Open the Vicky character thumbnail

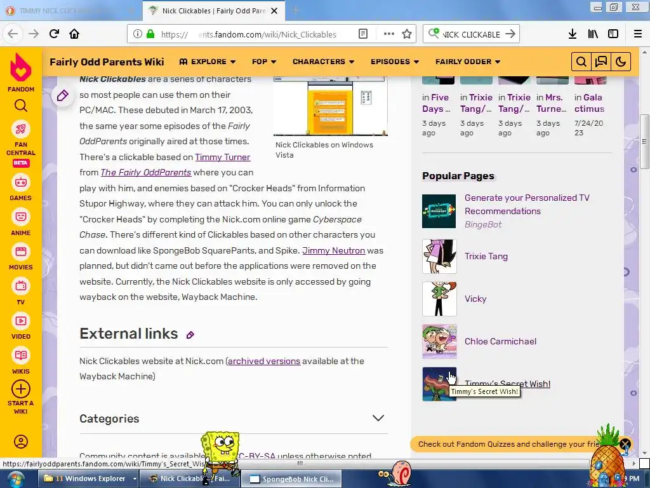click(439, 299)
